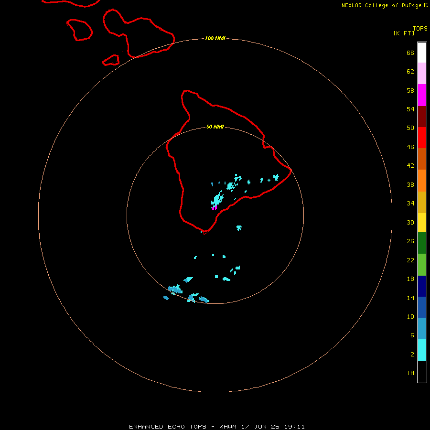
Task: Pick the dark orange legend swatch
Action: (x=422, y=159)
